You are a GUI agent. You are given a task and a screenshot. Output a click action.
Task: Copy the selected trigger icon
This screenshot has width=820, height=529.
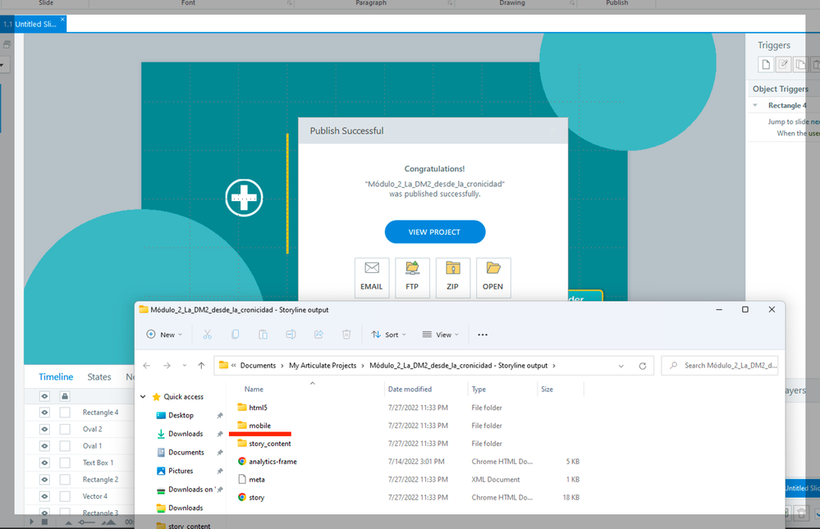(x=800, y=64)
